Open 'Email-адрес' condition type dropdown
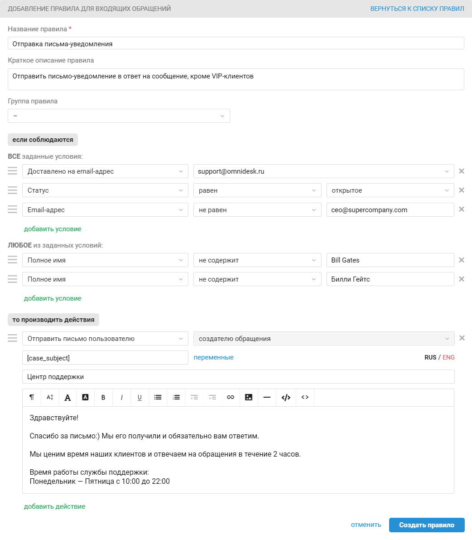The height and width of the screenshot is (540, 472). coord(105,210)
